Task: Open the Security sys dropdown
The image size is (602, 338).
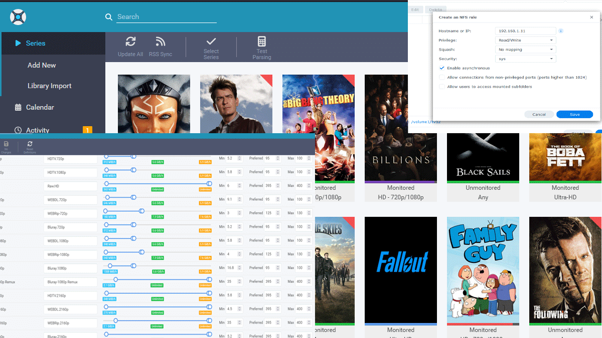Action: click(x=525, y=59)
